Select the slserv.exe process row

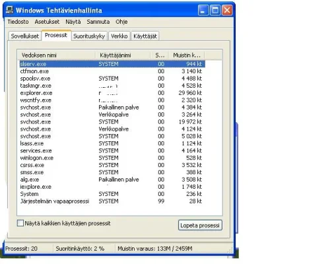pos(112,64)
